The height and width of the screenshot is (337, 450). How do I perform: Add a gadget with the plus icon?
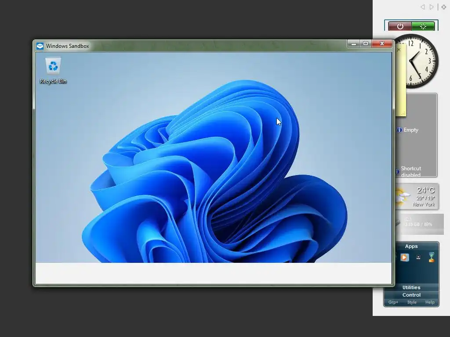(444, 7)
